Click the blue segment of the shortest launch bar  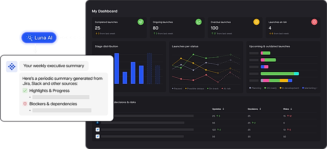[x=263, y=67]
